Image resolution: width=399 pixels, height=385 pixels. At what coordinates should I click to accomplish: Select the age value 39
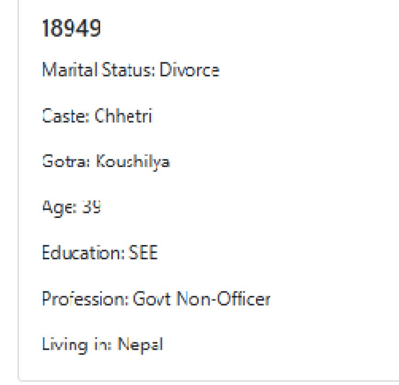tap(91, 207)
